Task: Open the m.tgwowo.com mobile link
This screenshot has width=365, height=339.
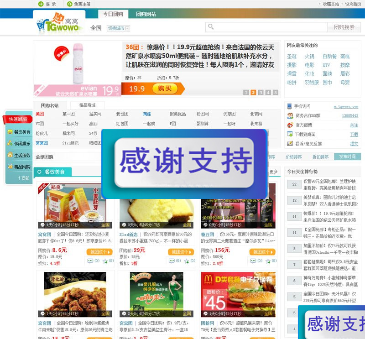Action: (346, 106)
